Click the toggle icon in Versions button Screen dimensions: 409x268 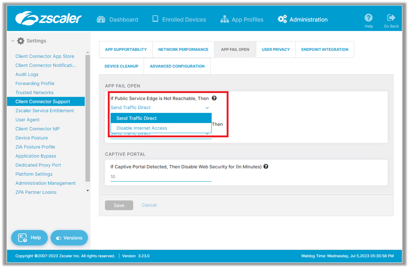pyautogui.click(x=59, y=238)
